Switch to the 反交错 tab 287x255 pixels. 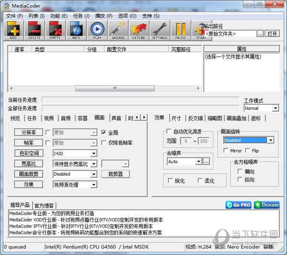196,118
